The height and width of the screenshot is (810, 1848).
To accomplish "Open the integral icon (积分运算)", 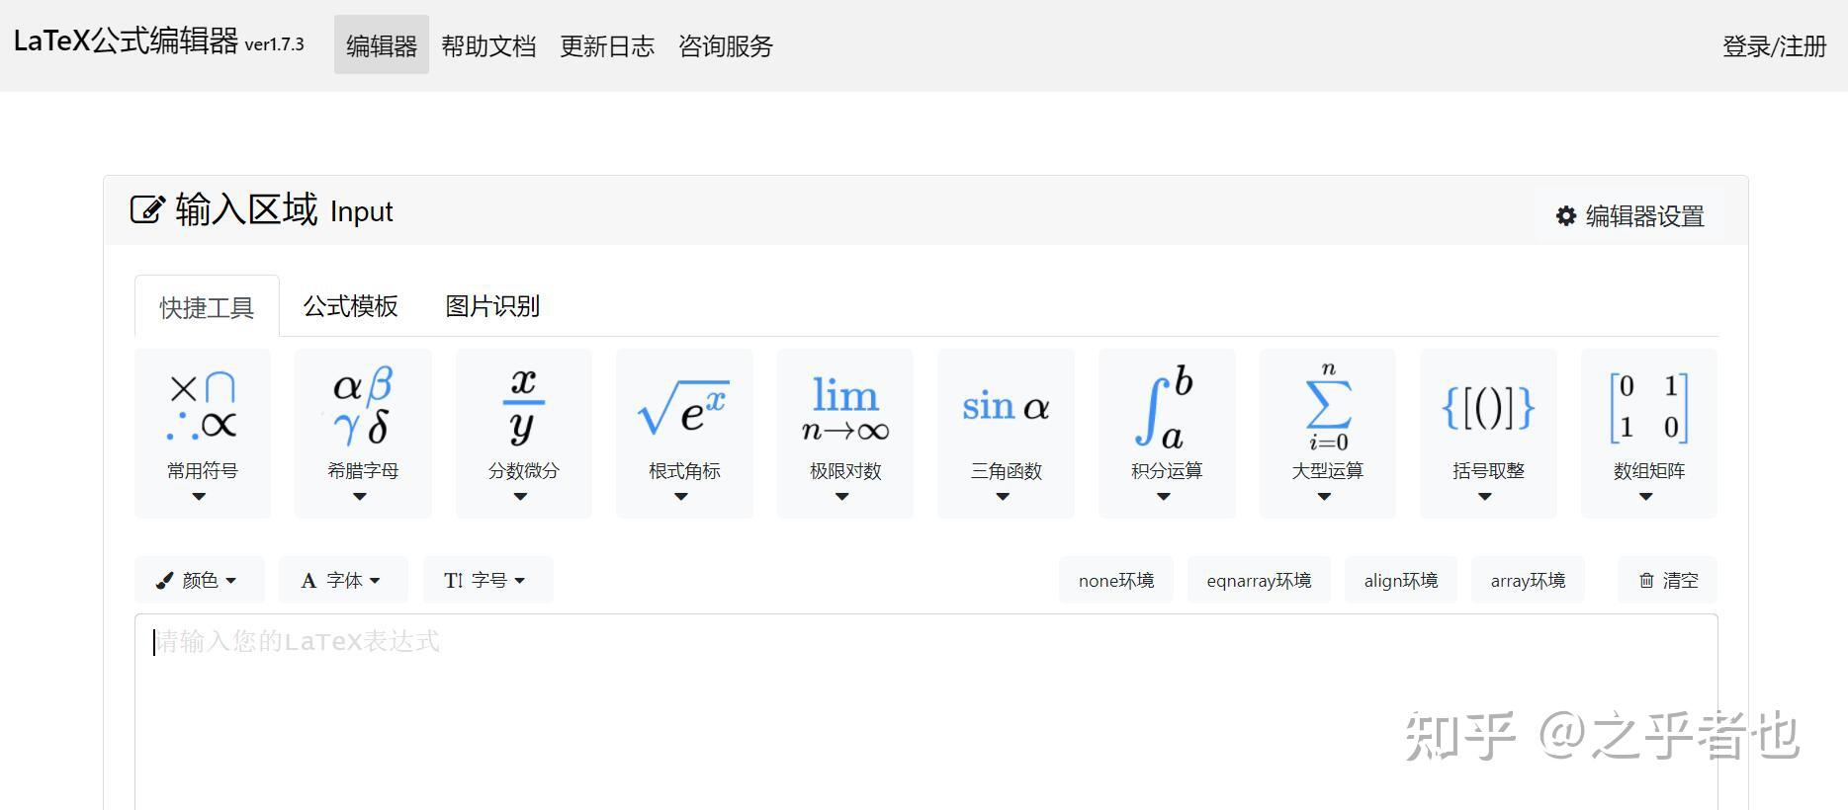I will point(1165,406).
